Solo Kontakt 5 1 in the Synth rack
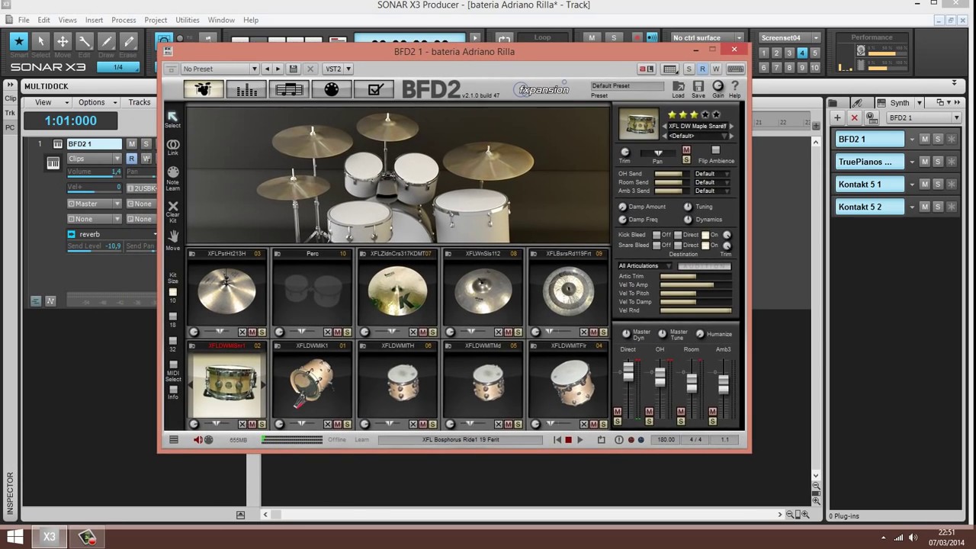 pos(938,185)
